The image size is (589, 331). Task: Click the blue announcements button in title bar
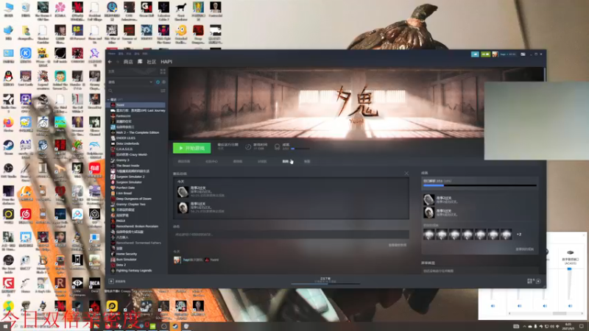click(475, 54)
